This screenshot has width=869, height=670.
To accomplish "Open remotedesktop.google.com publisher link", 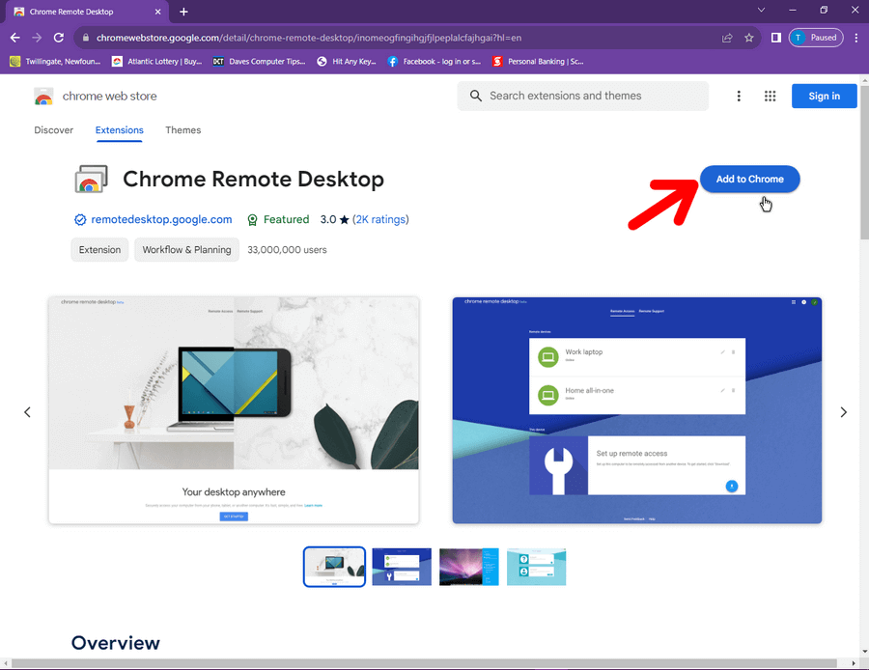I will coord(161,219).
